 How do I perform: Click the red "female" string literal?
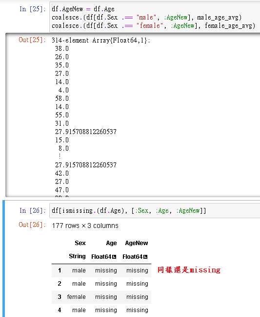coord(150,25)
